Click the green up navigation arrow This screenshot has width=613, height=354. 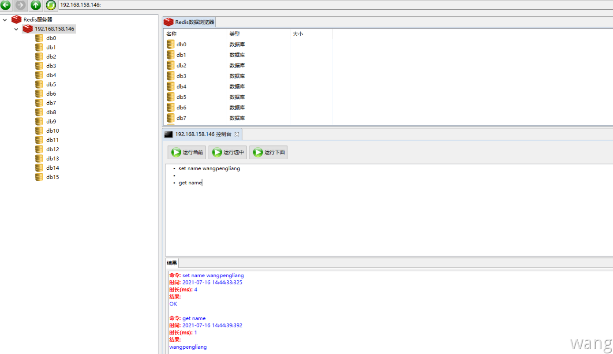point(36,5)
